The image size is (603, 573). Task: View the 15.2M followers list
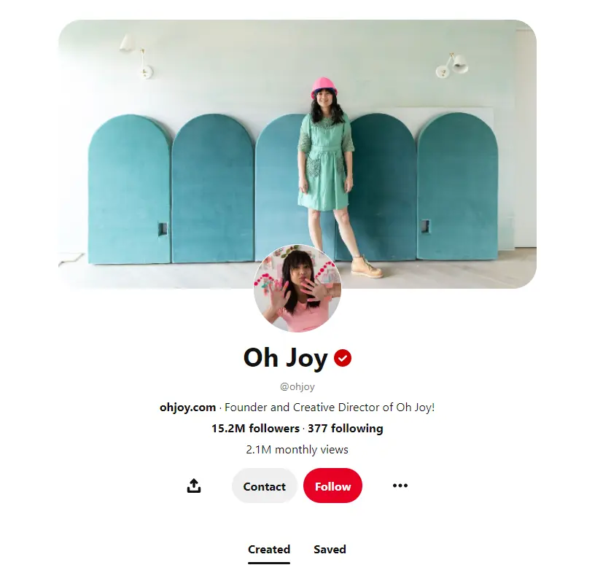click(x=255, y=429)
